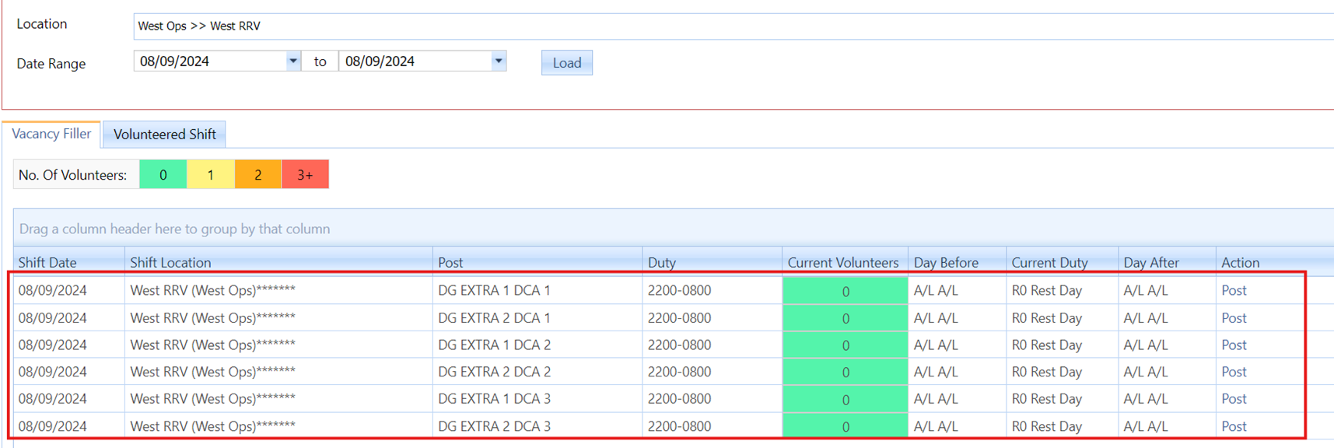Viewport: 1334px width, 448px height.
Task: Sort by the Post column header
Action: [x=450, y=263]
